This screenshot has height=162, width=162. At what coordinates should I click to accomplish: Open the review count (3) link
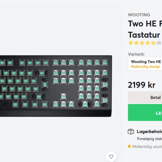(x=159, y=43)
